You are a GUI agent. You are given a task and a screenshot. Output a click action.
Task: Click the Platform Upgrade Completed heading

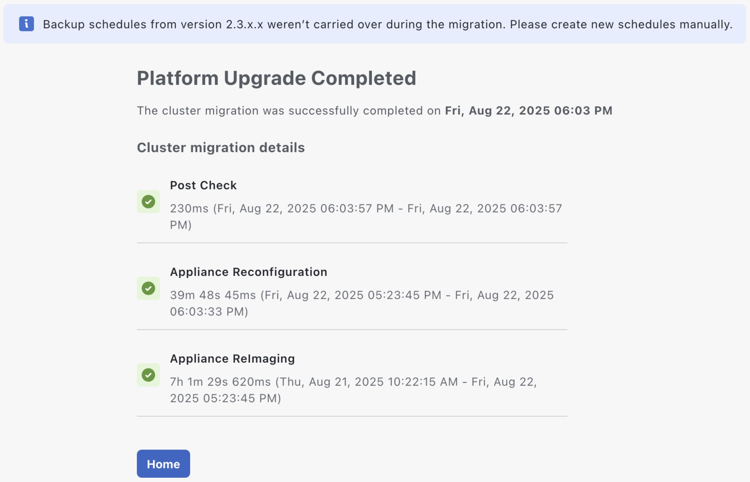coord(276,78)
